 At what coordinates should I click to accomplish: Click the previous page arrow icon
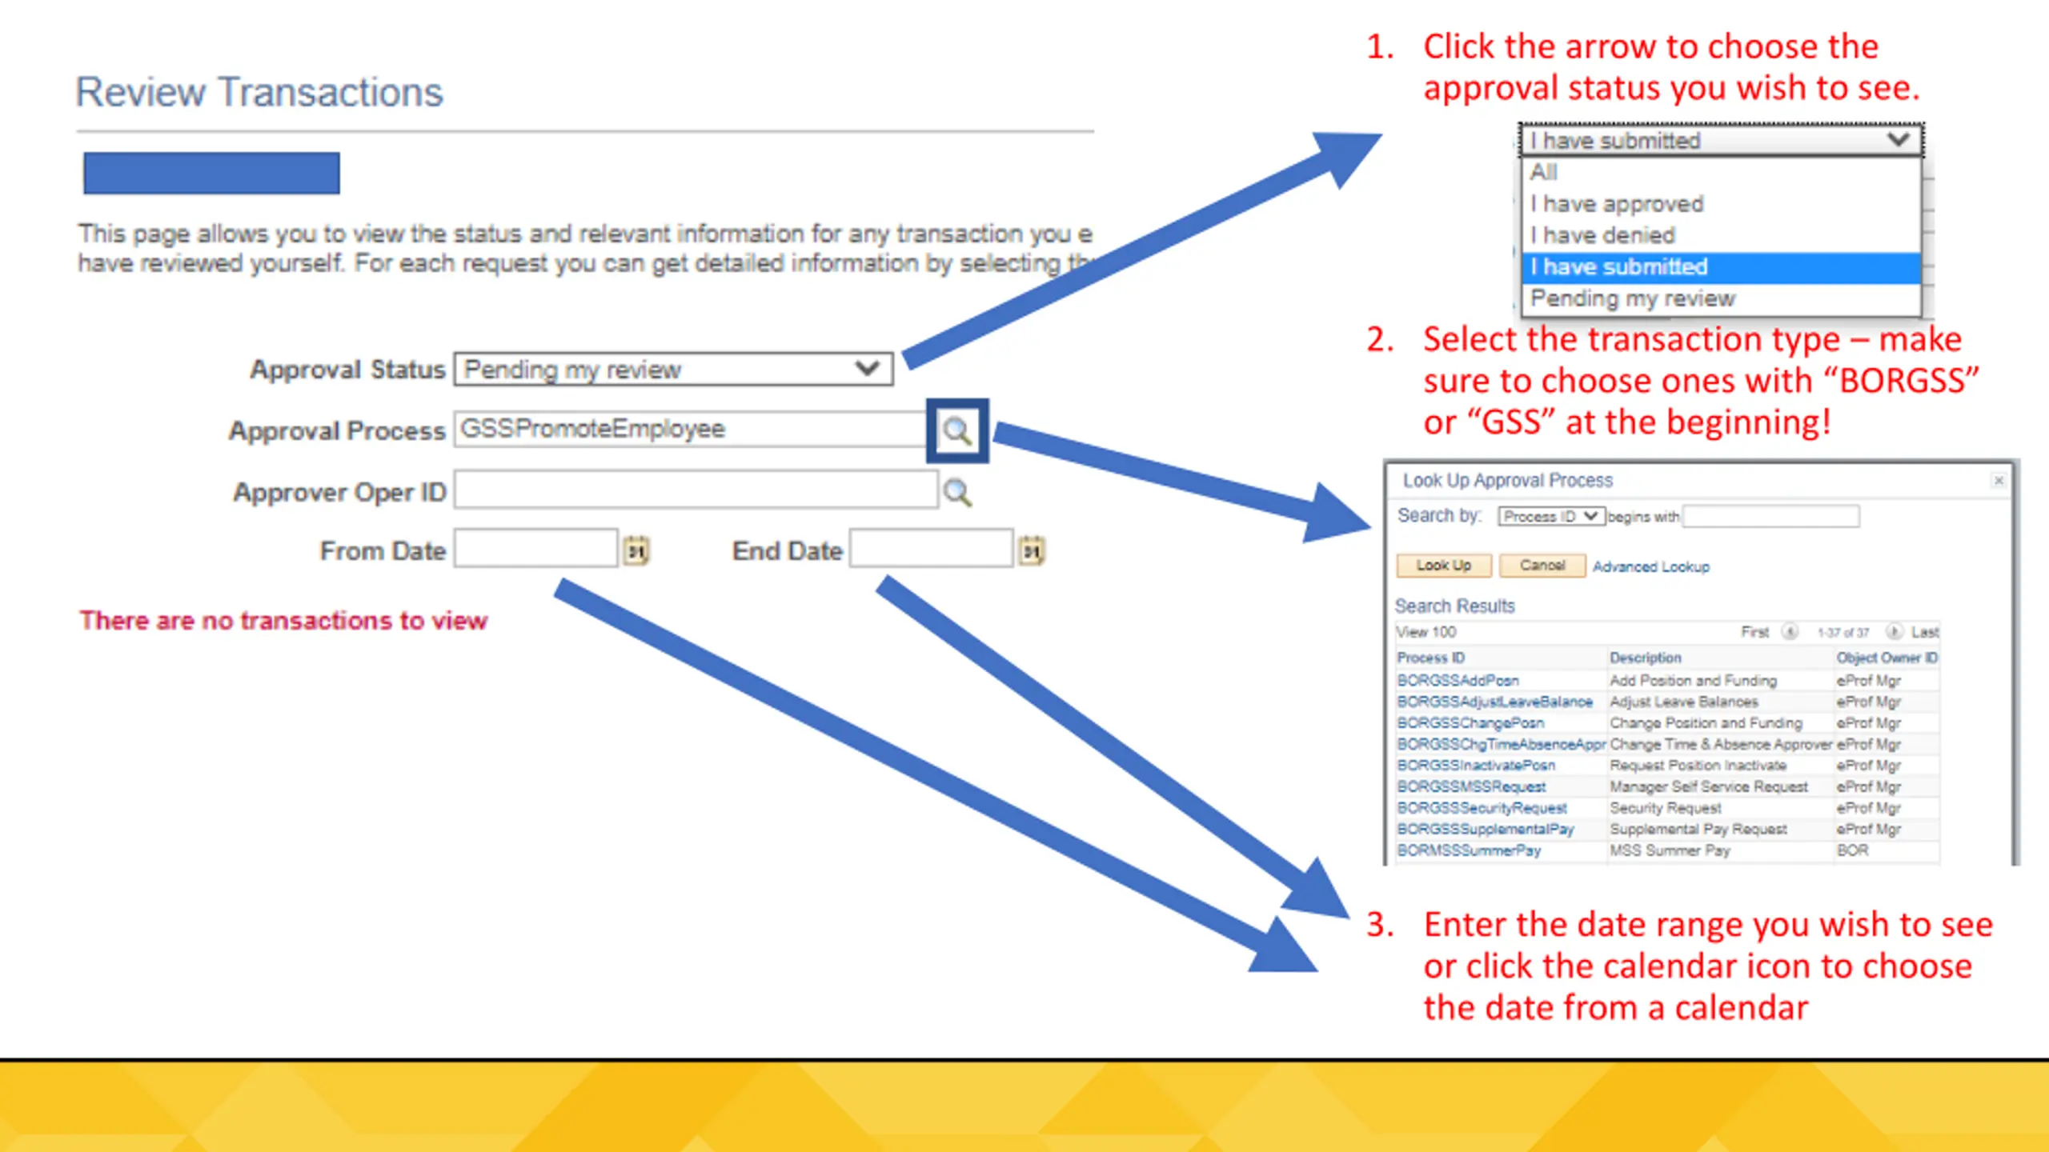[1790, 632]
